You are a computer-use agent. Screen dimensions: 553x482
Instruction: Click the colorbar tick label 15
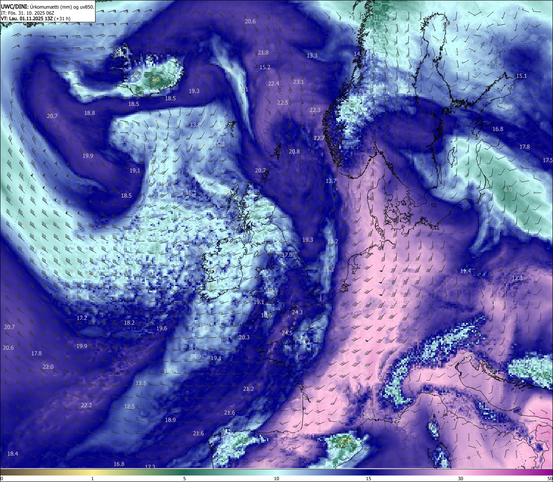click(x=369, y=478)
